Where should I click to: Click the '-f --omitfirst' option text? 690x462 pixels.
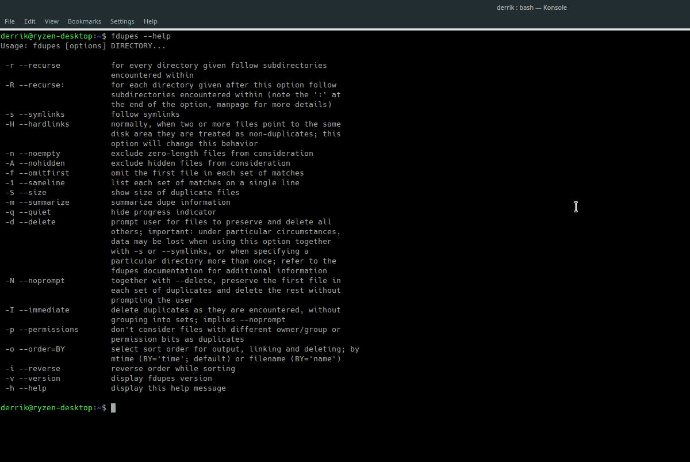37,173
